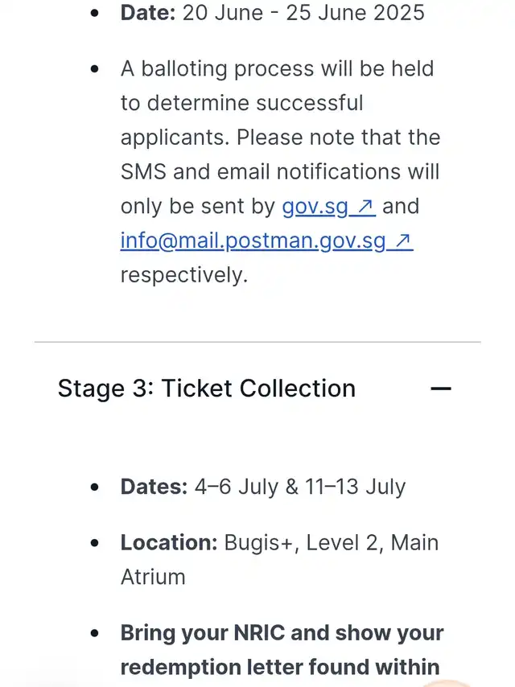515x687 pixels.
Task: Toggle the Stage 3: Ticket Collection heading
Action: (x=206, y=389)
